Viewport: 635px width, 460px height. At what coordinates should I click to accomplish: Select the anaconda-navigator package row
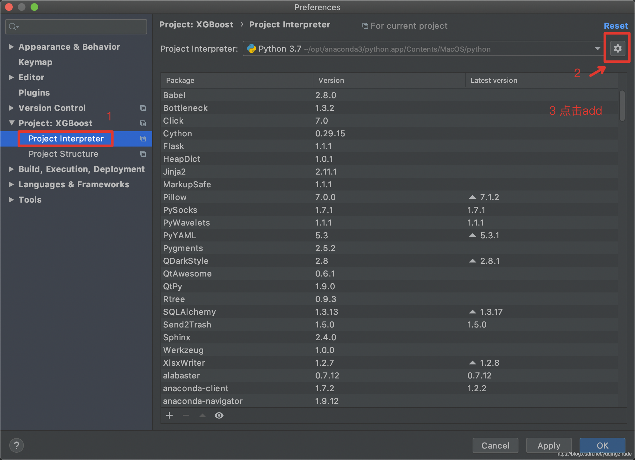(x=389, y=401)
